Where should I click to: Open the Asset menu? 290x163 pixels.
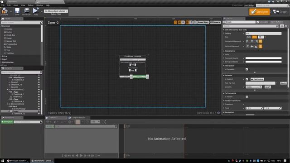(16, 5)
